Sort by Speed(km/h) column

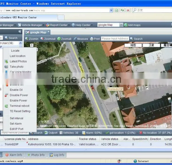140,139
